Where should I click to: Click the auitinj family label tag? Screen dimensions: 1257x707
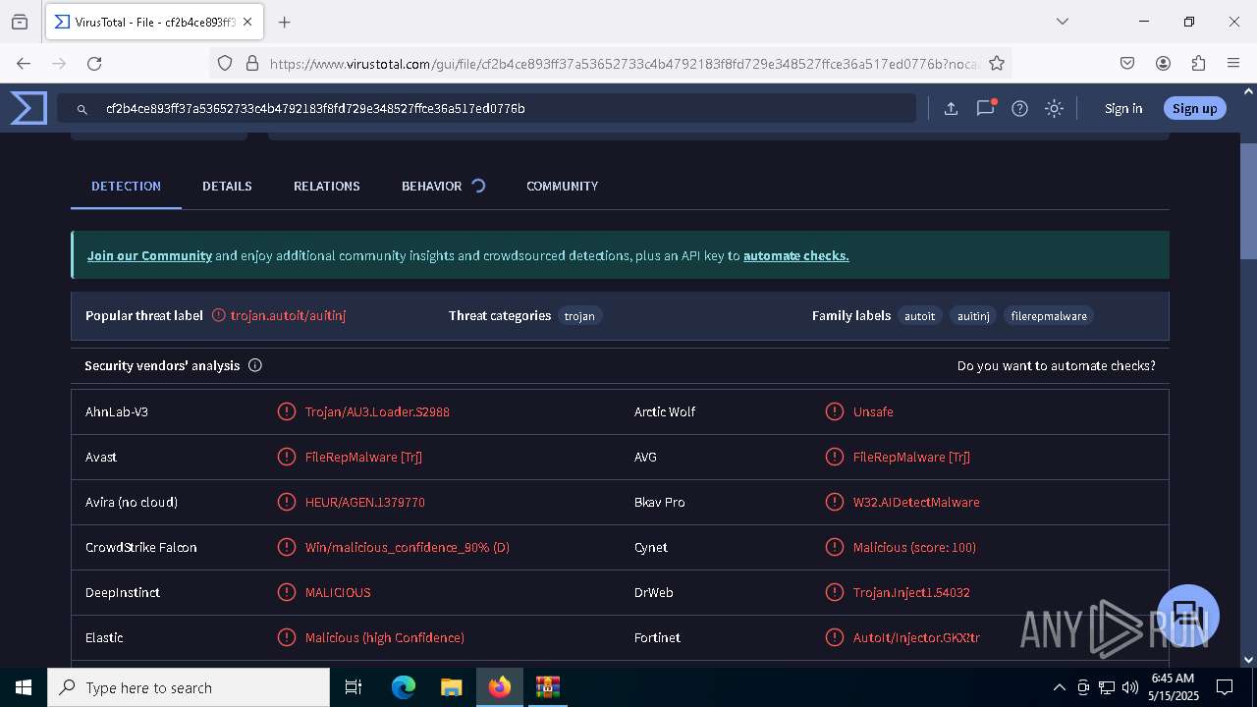[973, 316]
